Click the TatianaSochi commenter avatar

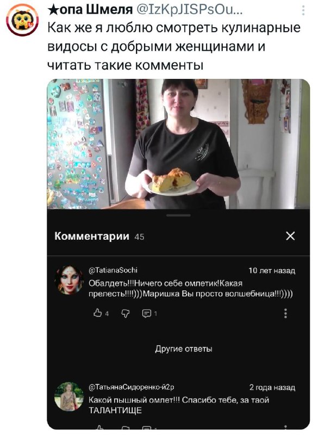click(x=69, y=280)
